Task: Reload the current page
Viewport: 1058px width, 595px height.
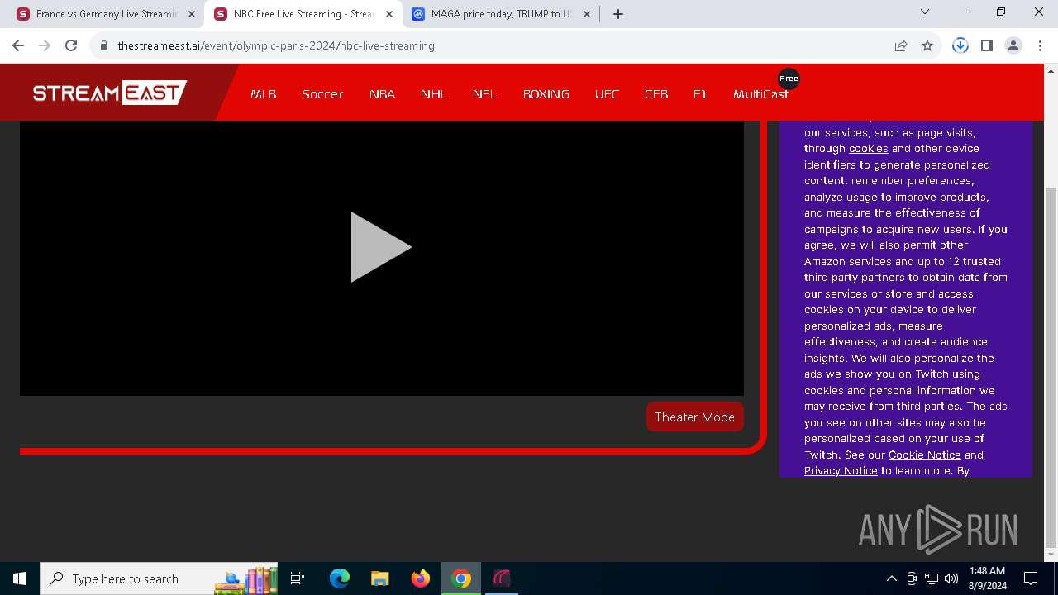Action: click(71, 45)
